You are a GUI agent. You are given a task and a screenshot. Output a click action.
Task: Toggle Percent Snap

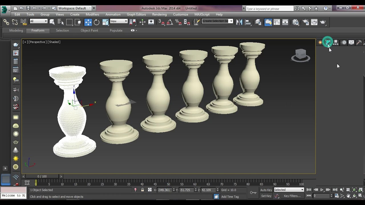click(x=179, y=22)
